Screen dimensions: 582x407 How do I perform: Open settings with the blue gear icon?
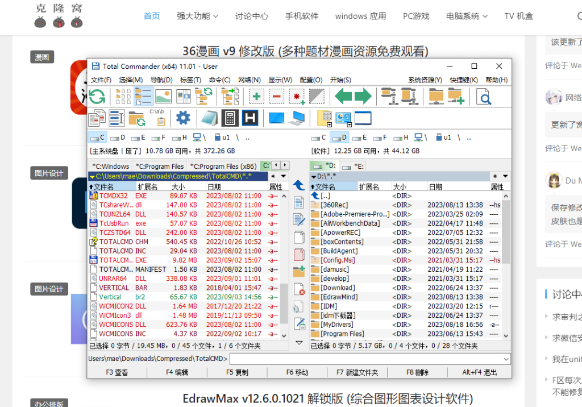pos(183,118)
